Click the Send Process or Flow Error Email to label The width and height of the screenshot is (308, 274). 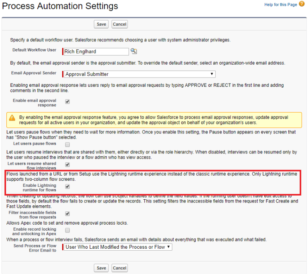[x=35, y=248]
